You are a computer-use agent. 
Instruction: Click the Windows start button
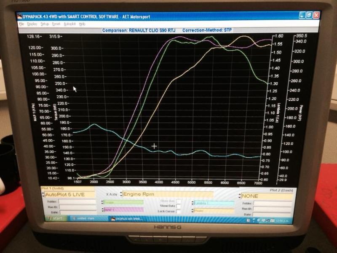point(56,218)
